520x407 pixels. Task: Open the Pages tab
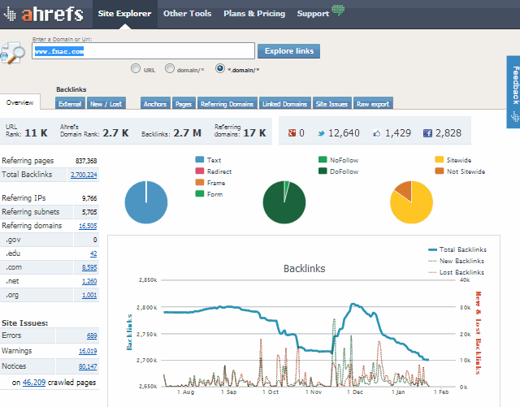pyautogui.click(x=184, y=104)
